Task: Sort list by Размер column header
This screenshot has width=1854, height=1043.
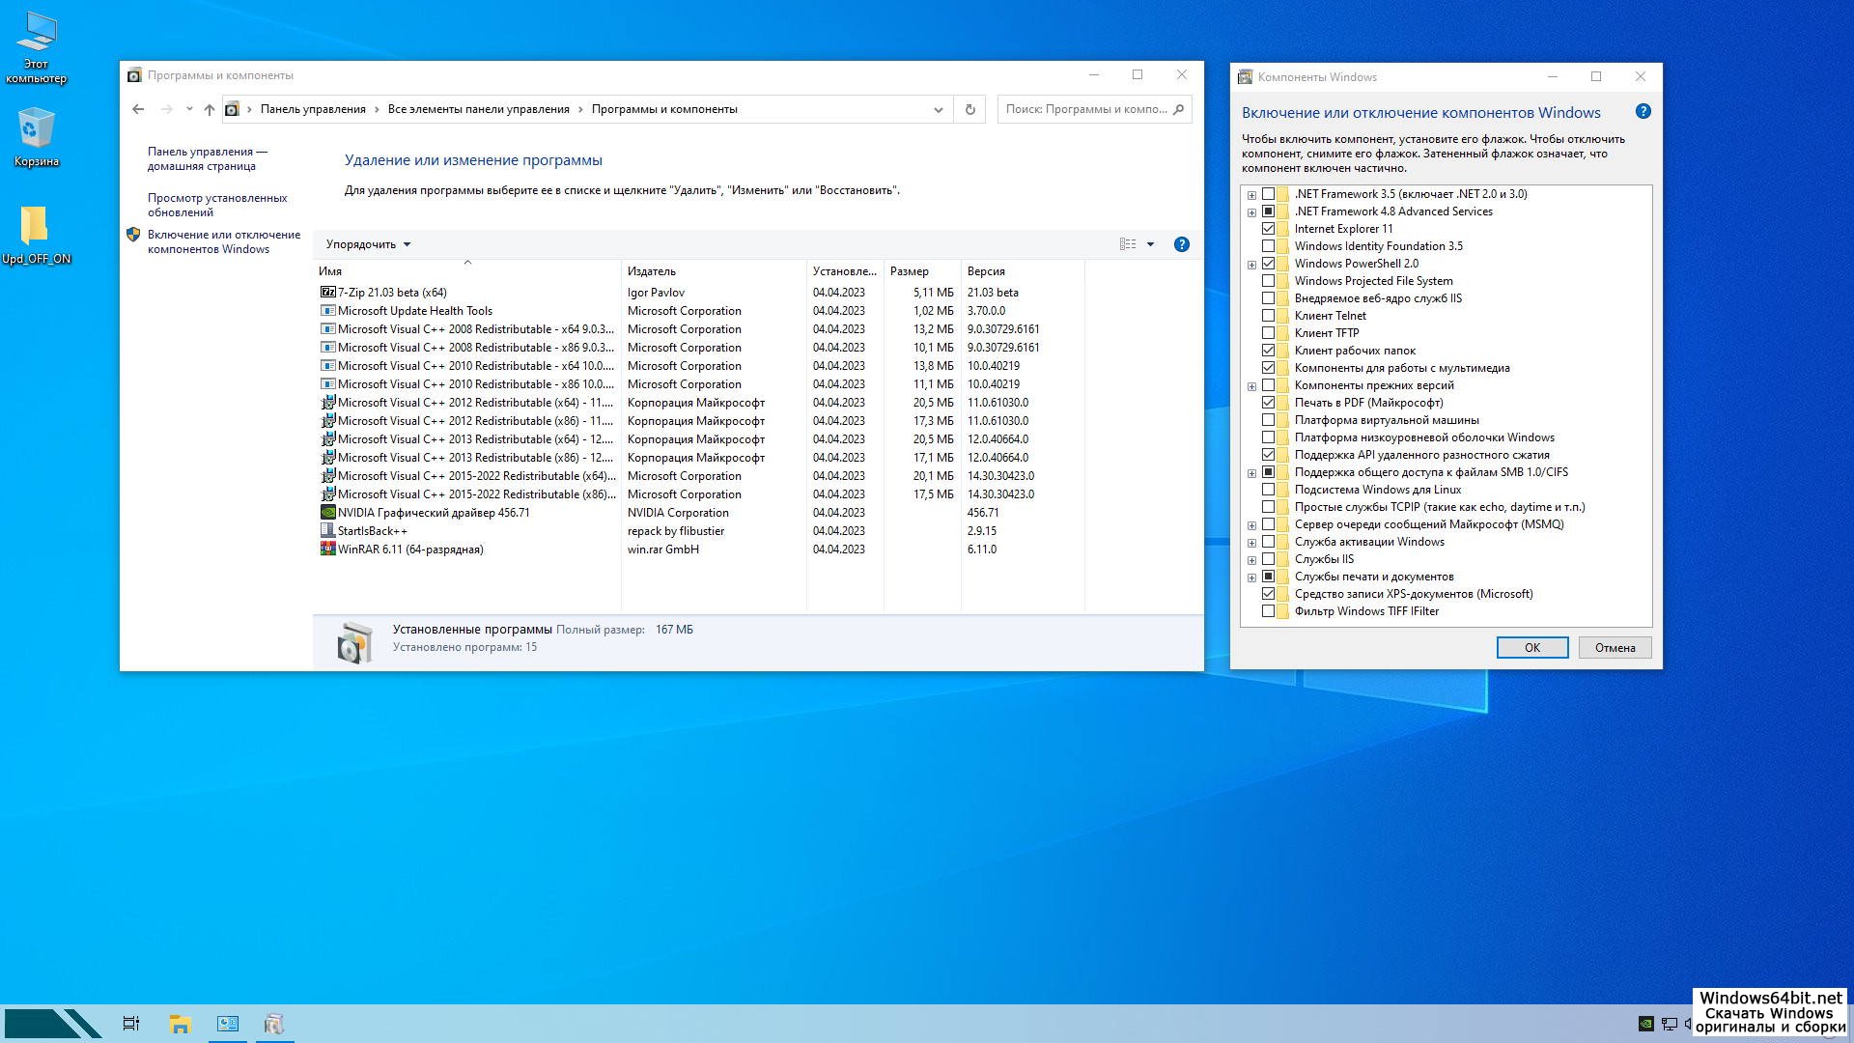Action: click(x=909, y=271)
